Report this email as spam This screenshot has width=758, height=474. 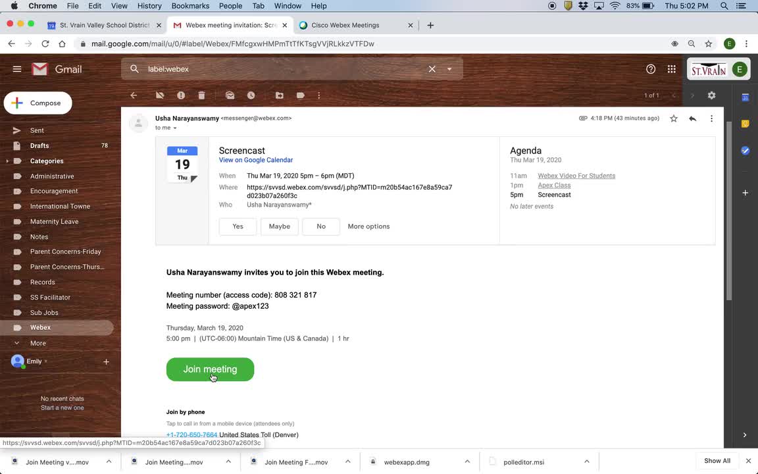coord(181,95)
